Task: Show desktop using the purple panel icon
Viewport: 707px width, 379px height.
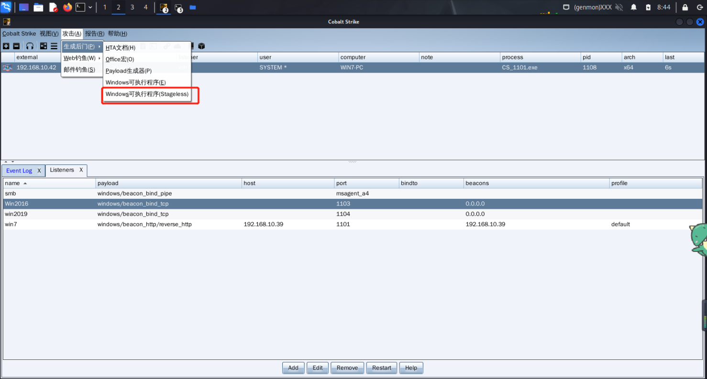Action: [23, 7]
